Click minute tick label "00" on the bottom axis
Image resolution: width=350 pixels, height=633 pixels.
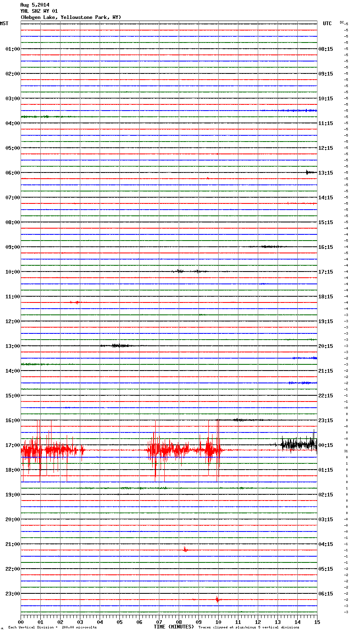point(21,622)
